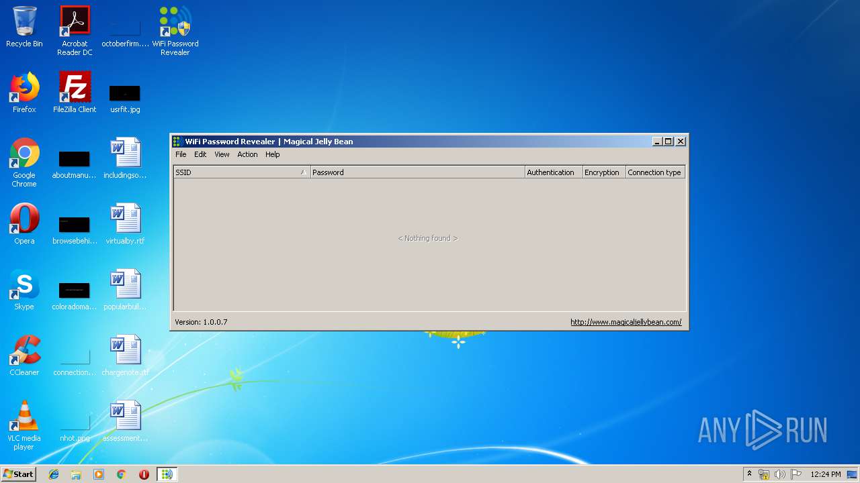Open the Edit menu
The height and width of the screenshot is (483, 860).
pyautogui.click(x=200, y=154)
